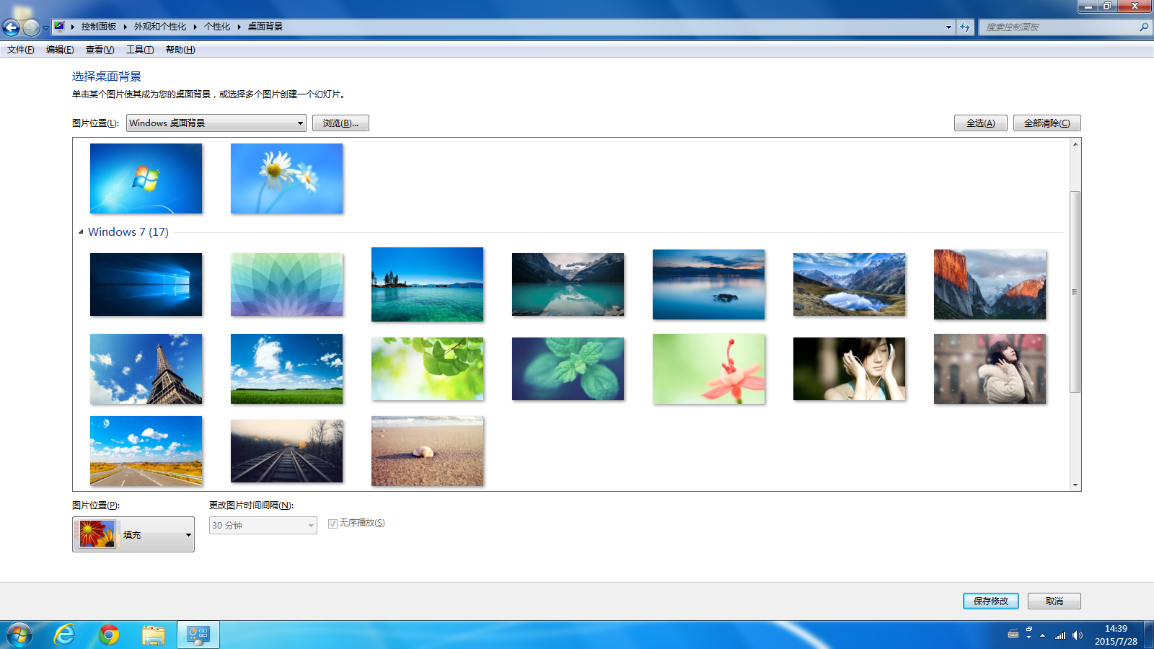
Task: Click the 全部清除(C) button
Action: [1047, 123]
